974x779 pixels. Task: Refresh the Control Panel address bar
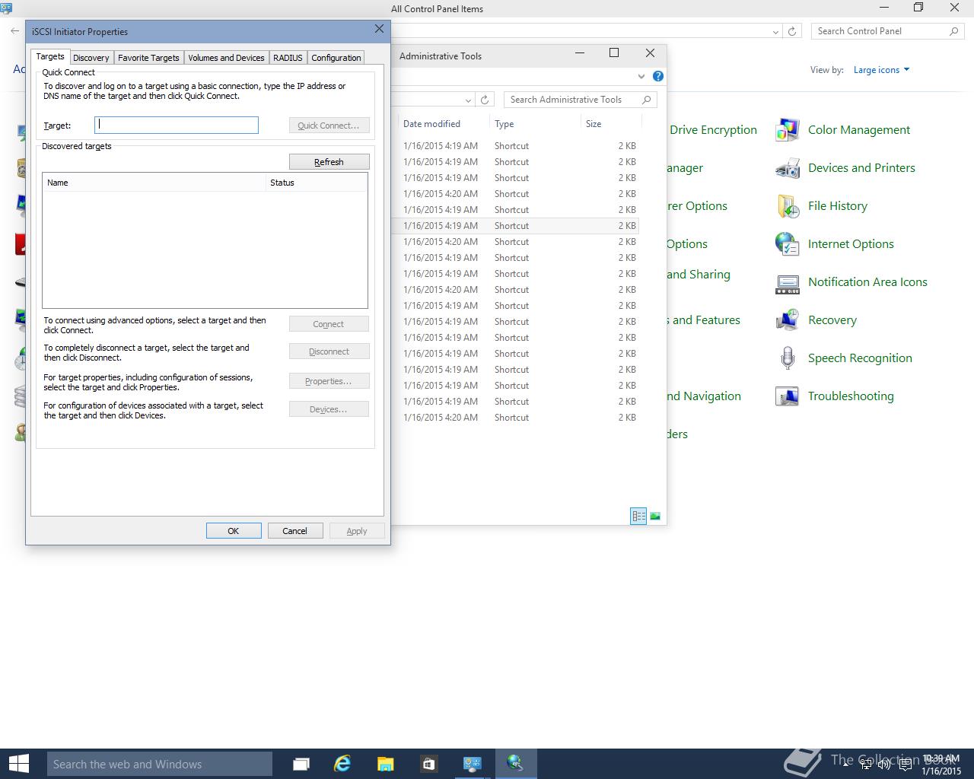coord(792,31)
